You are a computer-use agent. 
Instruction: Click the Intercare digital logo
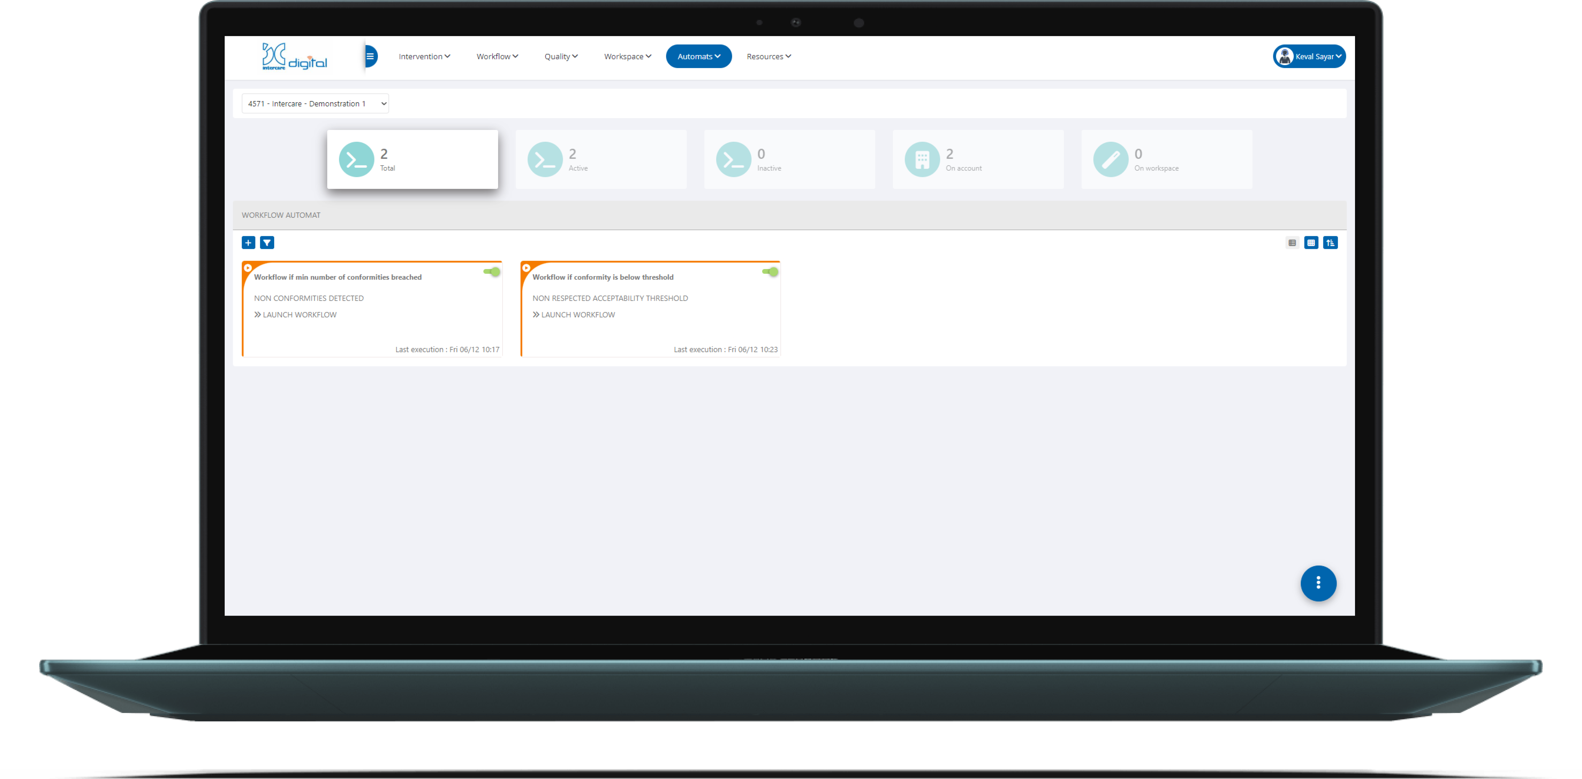point(295,56)
